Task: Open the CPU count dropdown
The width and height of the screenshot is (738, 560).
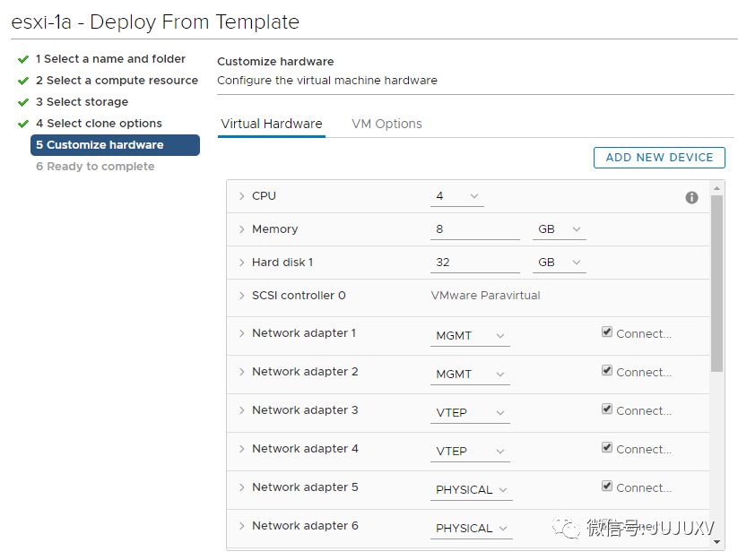Action: click(x=456, y=196)
